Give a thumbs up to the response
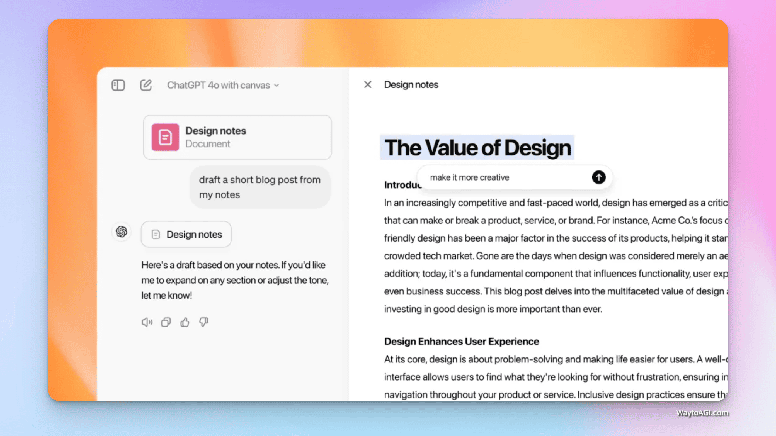 (185, 322)
